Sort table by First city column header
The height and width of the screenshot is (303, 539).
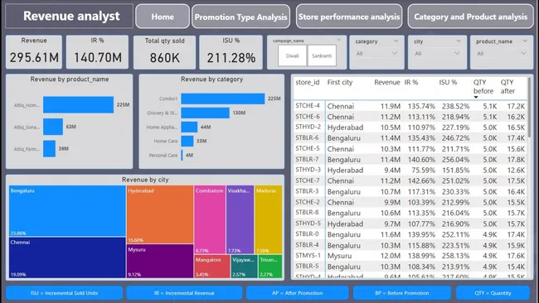(x=340, y=82)
